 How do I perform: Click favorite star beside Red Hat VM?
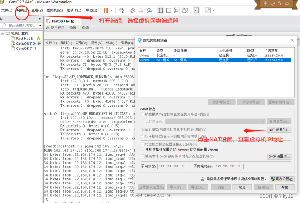point(39,39)
